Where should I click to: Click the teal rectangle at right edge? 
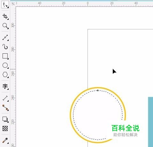(150, 122)
